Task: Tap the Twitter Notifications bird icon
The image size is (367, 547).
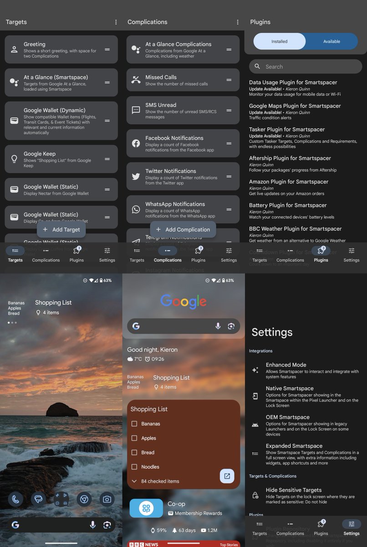Action: pos(136,176)
